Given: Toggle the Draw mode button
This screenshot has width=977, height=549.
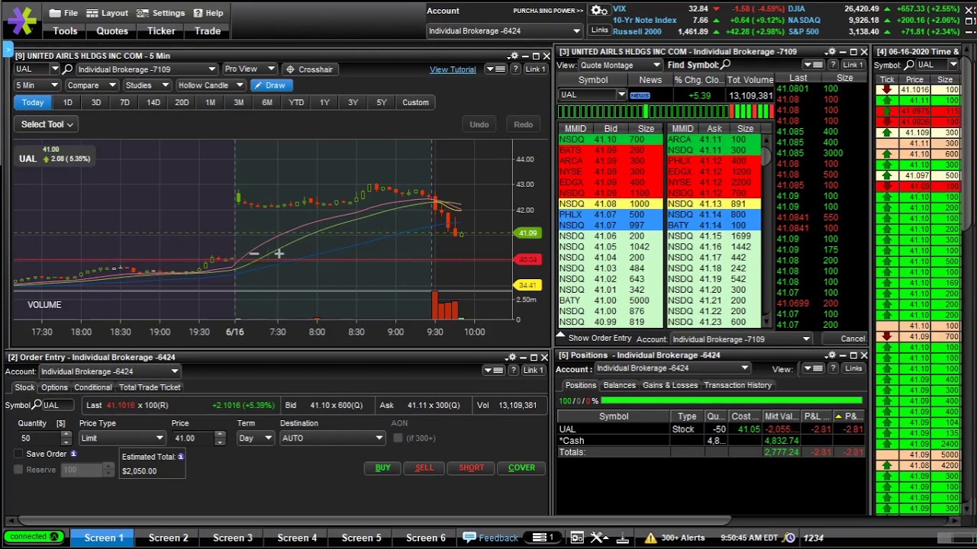Looking at the screenshot, I should point(270,85).
